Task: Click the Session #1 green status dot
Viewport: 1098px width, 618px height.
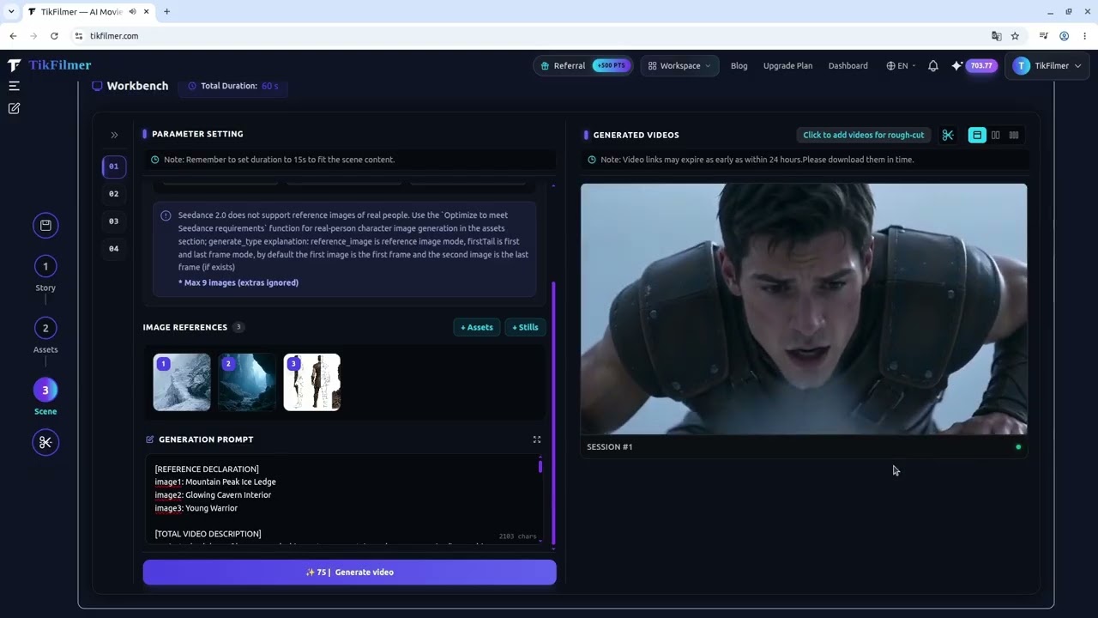Action: tap(1018, 447)
